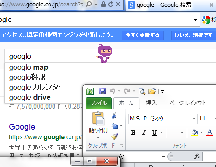Open the 'Google' search result title link
The width and height of the screenshot is (216, 167).
(x=22, y=127)
